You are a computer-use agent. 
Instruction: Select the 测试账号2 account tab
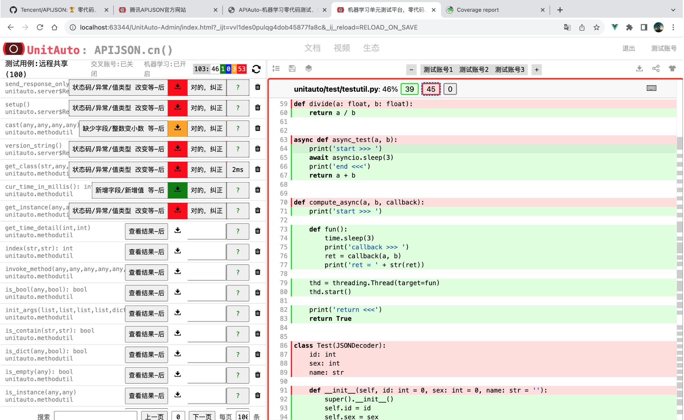point(473,70)
